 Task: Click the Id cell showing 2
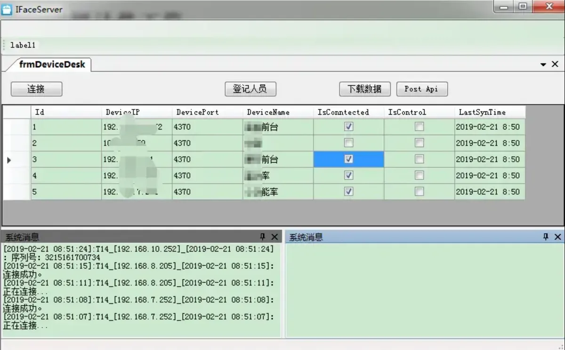point(66,143)
